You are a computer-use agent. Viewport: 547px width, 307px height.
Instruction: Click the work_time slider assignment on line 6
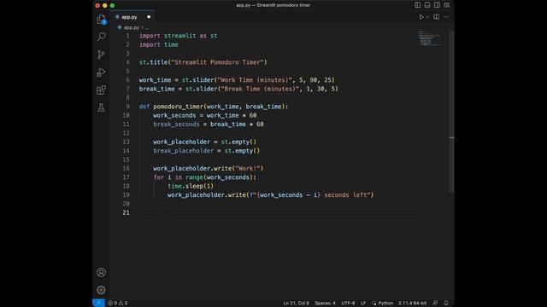[237, 80]
